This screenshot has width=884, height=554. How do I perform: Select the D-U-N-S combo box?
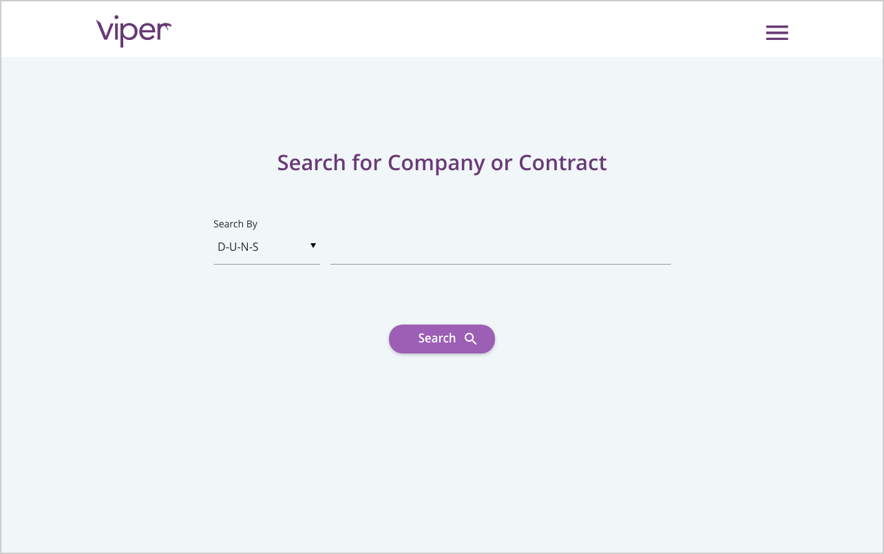click(266, 247)
